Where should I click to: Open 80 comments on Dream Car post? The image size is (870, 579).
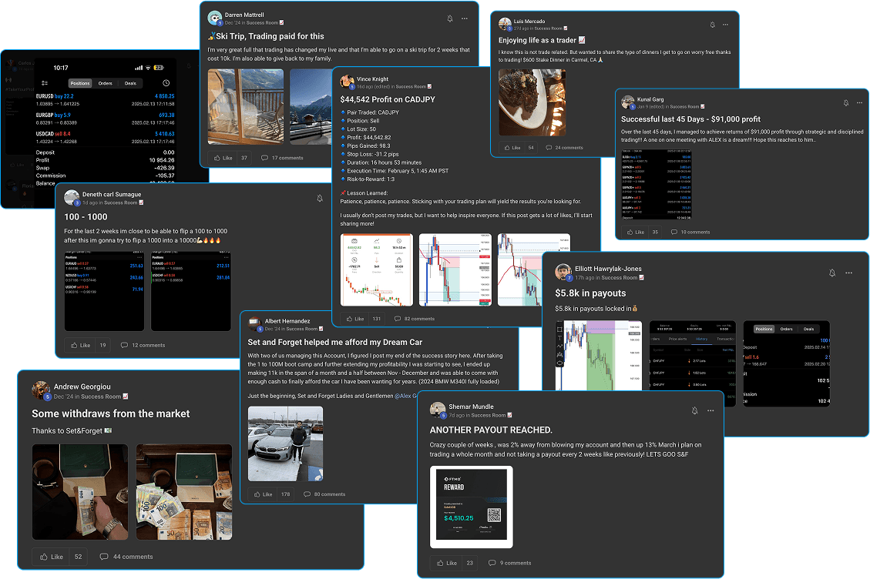[324, 494]
